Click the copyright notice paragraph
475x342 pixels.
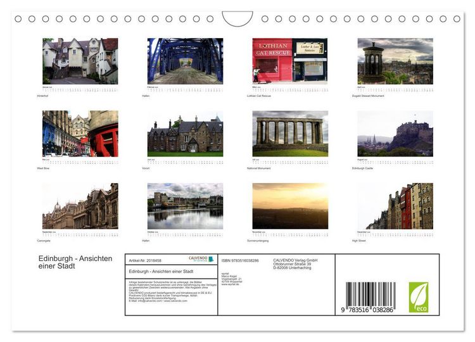tap(172, 291)
